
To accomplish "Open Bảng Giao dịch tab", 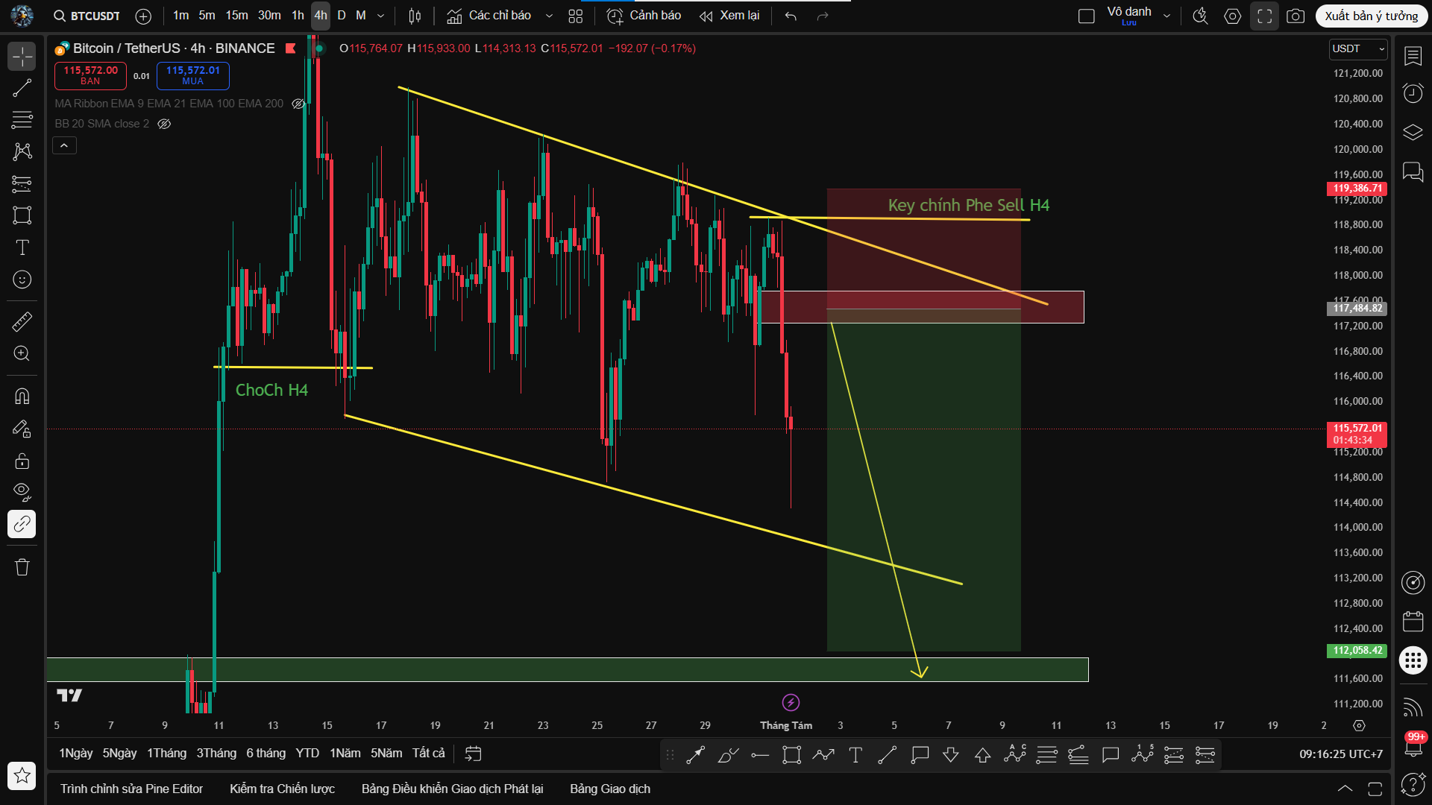I will point(610,789).
